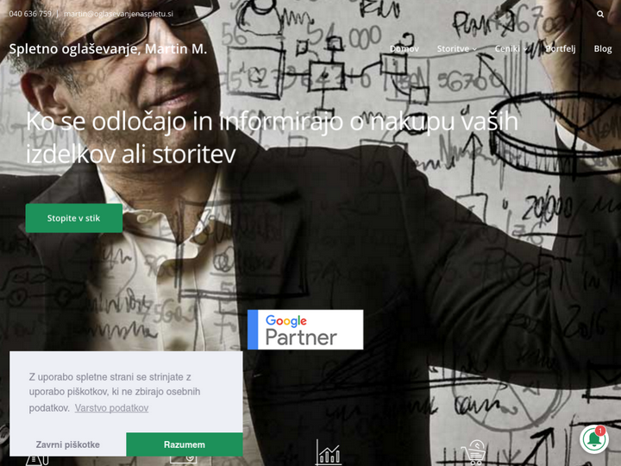The image size is (621, 466).
Task: Select the shopping cart dollar icon
Action: [x=474, y=453]
